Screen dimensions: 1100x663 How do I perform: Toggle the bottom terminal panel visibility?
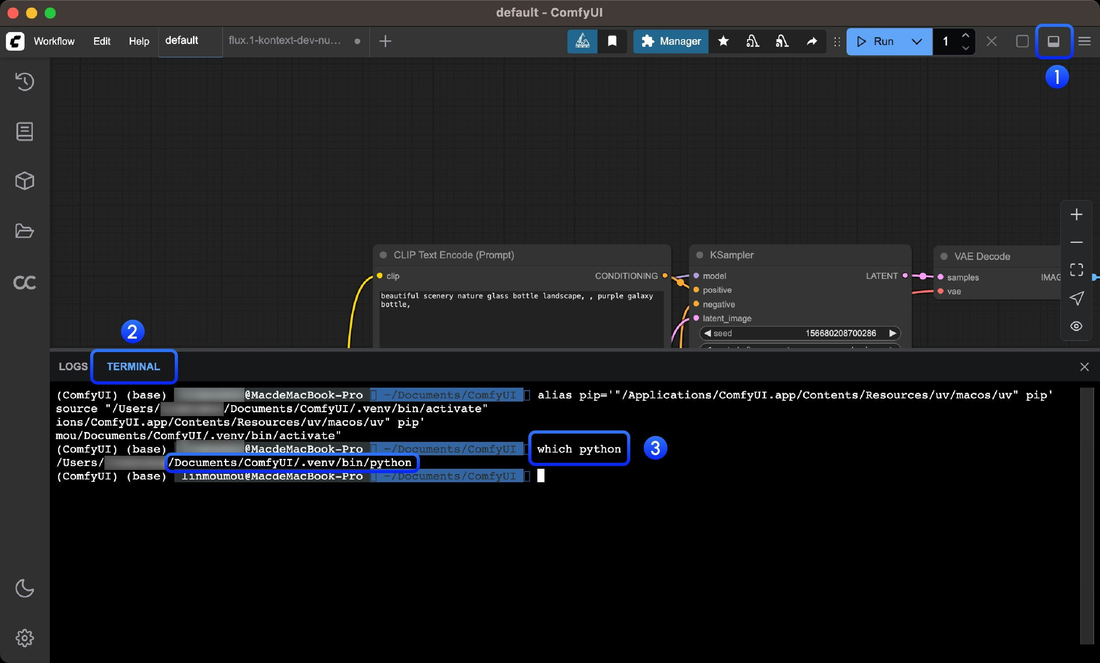pos(1054,41)
